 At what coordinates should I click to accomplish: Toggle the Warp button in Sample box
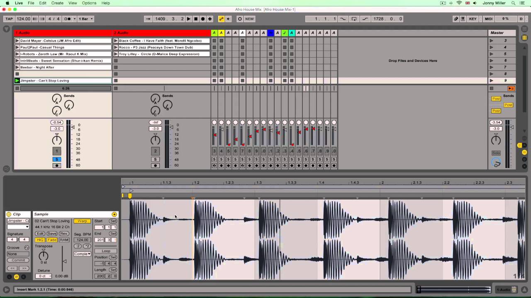point(82,221)
